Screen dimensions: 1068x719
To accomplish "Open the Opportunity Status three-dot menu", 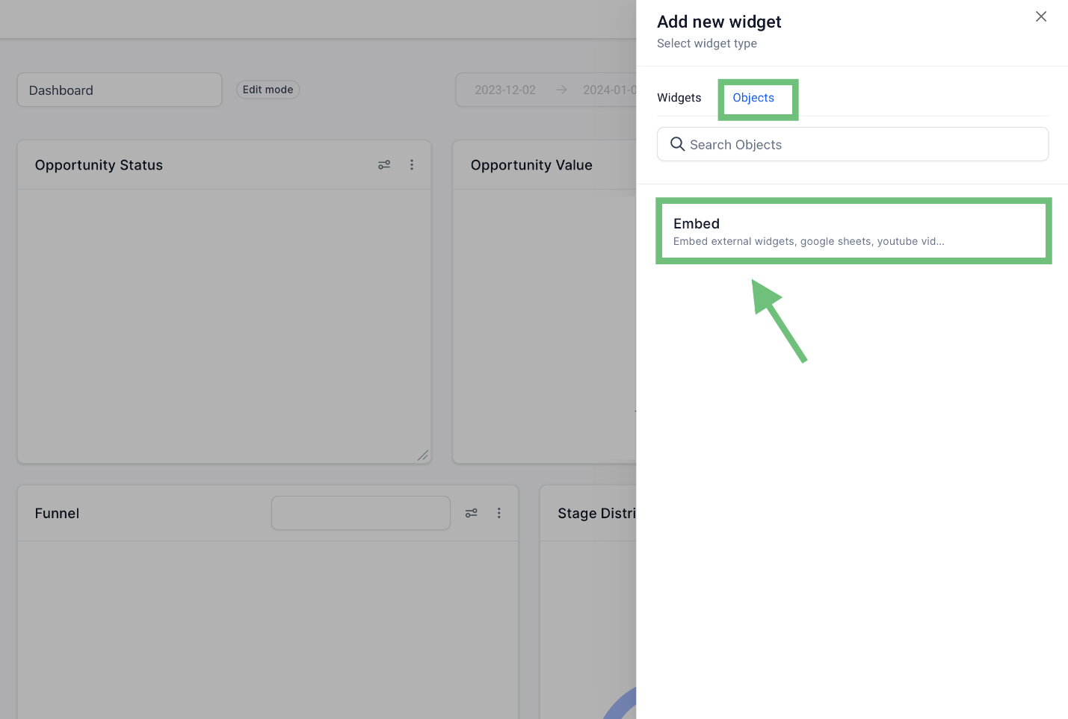I will 412,165.
